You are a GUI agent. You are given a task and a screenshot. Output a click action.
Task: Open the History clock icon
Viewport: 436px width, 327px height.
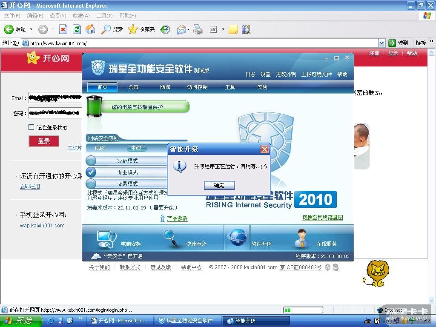point(165,29)
